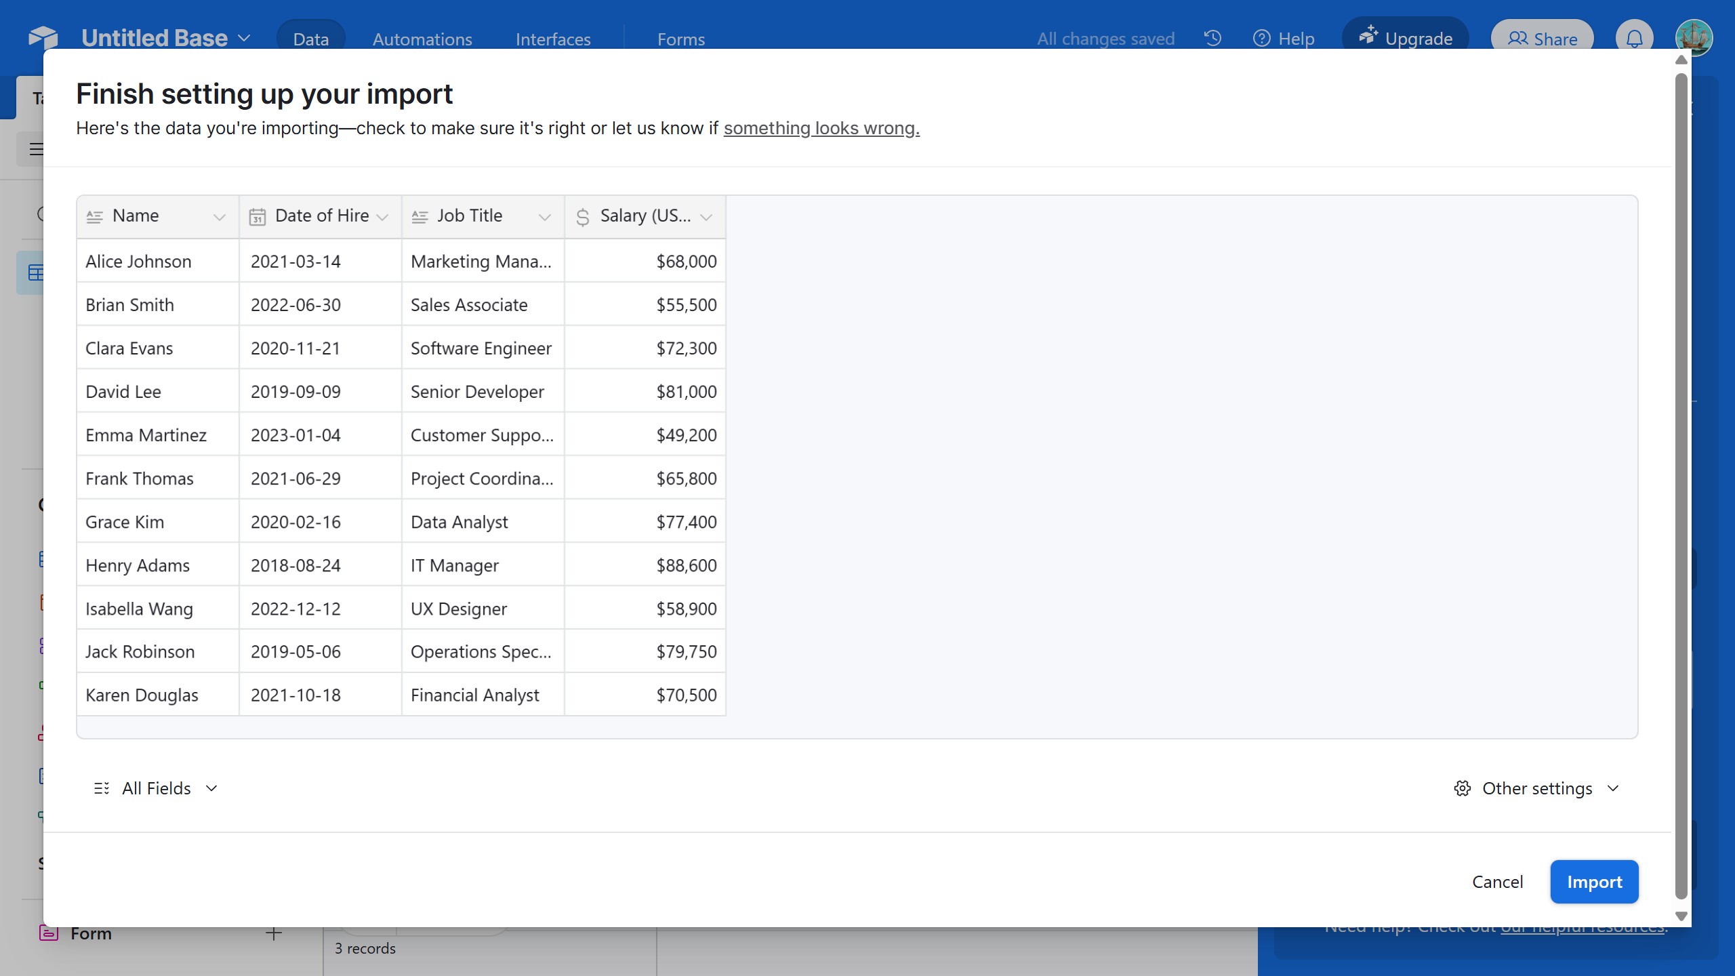Open base history clock icon
The image size is (1735, 976).
click(1213, 38)
